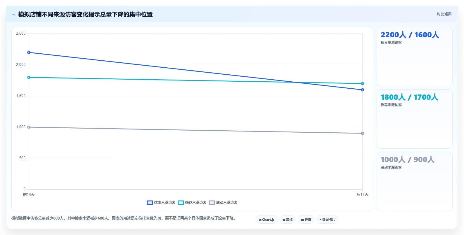The width and height of the screenshot is (464, 235).
Task: Click the search-source data point at 前14天
Action: click(x=29, y=52)
